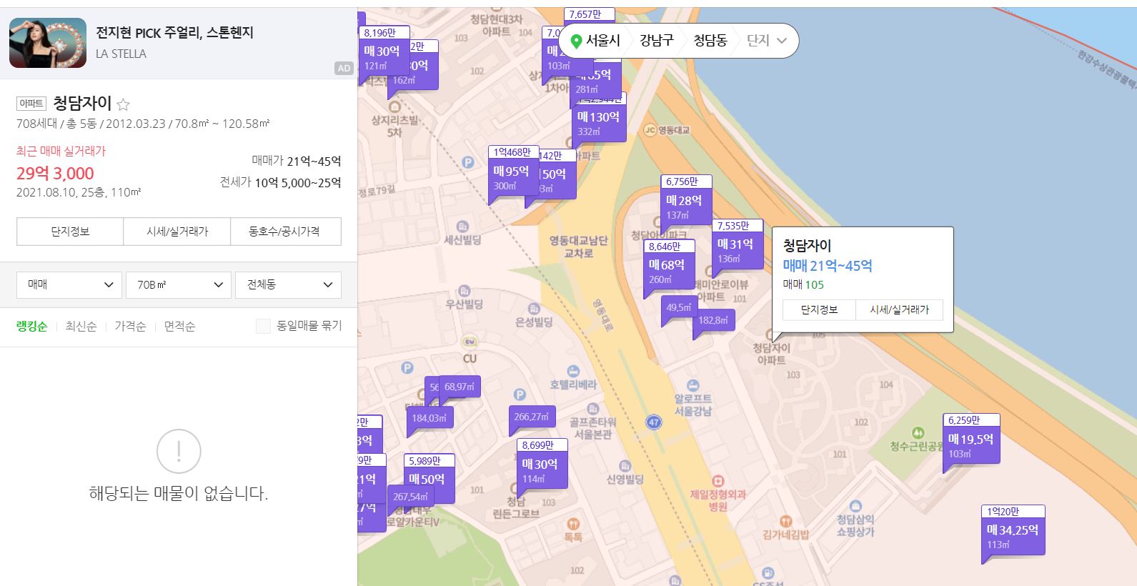Viewport: 1137px width, 586px height.
Task: Sort listings by 최신순
Action: tap(81, 326)
